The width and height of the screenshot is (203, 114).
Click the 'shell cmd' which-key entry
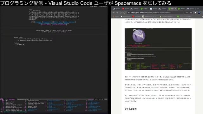[9, 104]
